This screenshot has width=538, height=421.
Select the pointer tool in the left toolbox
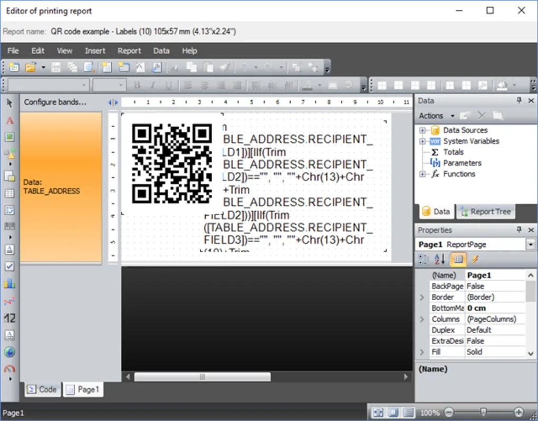(x=9, y=103)
